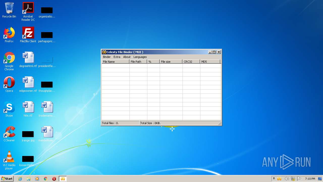The width and height of the screenshot is (323, 182).
Task: Click the Show desktop button
Action: click(x=320, y=179)
